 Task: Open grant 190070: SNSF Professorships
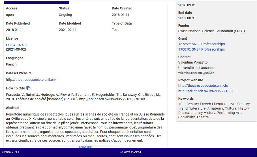point(201,49)
